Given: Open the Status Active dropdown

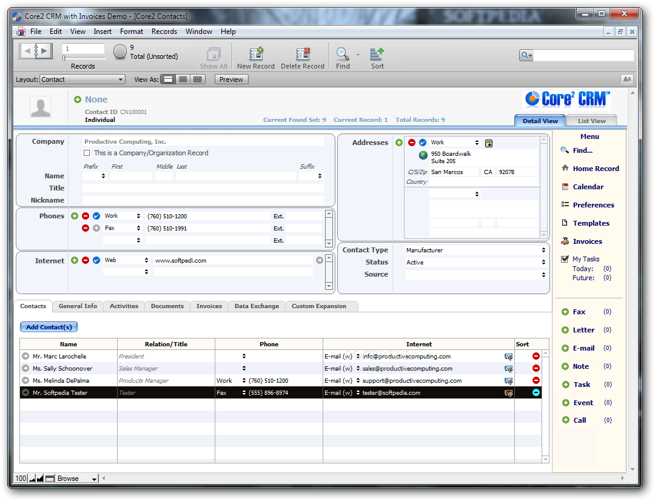Looking at the screenshot, I should pyautogui.click(x=476, y=262).
